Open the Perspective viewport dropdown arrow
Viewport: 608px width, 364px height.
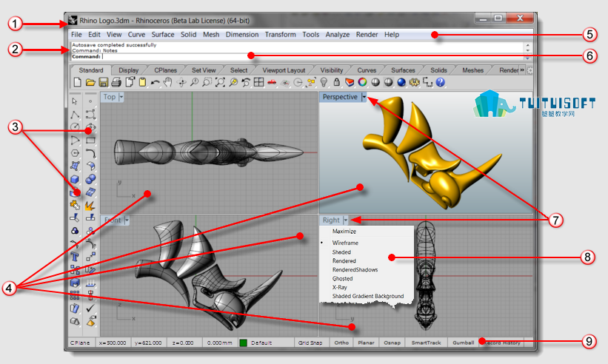point(364,97)
